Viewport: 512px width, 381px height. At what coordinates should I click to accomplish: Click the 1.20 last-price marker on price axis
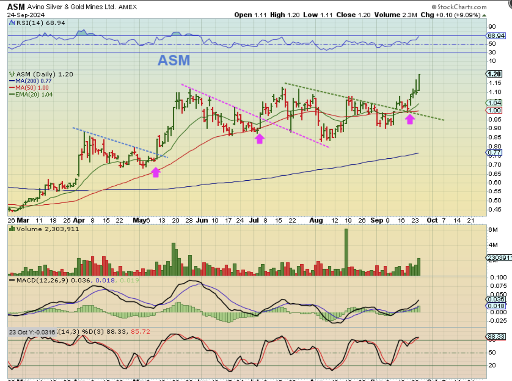pyautogui.click(x=493, y=74)
